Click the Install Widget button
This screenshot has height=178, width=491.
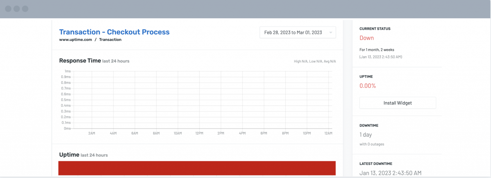tap(397, 103)
